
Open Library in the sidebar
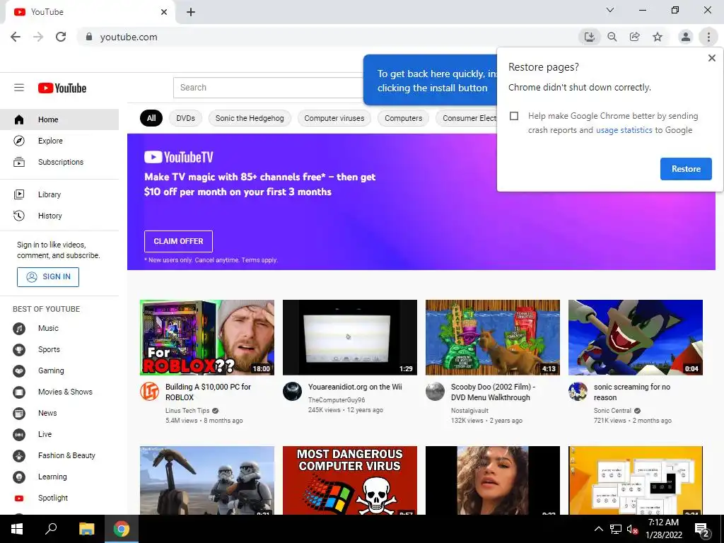[x=59, y=194]
